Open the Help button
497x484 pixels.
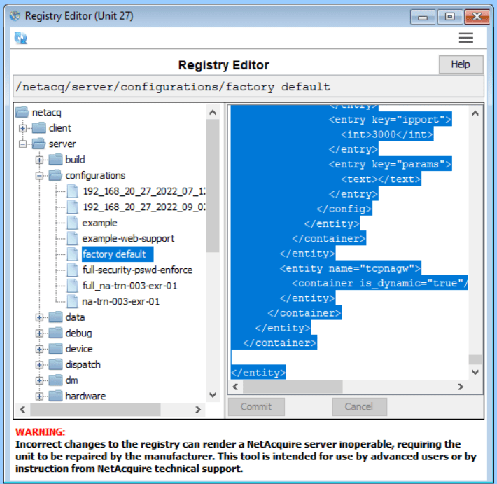[x=461, y=64]
